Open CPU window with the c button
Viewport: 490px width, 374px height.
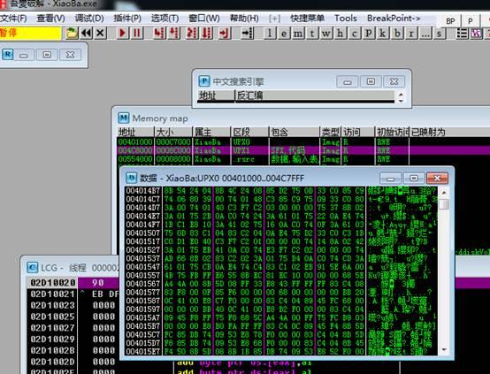point(354,33)
